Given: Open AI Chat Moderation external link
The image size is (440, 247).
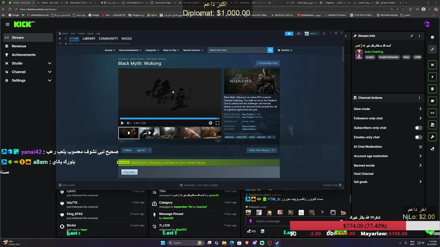Looking at the screenshot, I should pyautogui.click(x=420, y=146).
